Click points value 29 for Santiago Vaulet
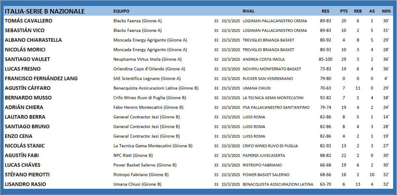The height and width of the screenshot is (195, 397). pos(344,59)
